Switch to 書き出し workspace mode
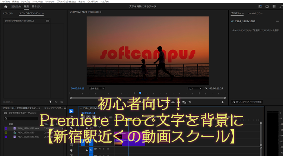This screenshot has width=283, height=156. click(36, 6)
